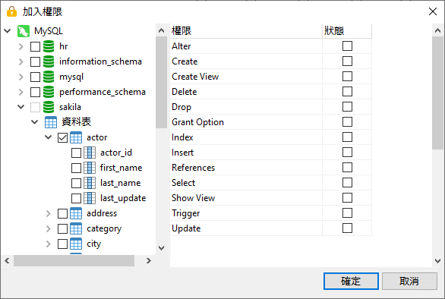The image size is (445, 299).
Task: Click the sakila database icon
Action: pos(49,107)
